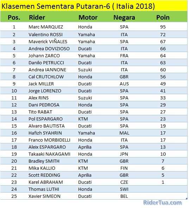Screen dimensions: 189x208
Task: Click MAL country in Hafizh SYAHRIN's row
Action: coord(124,133)
